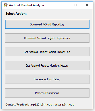Click the Contact/Feedback label text
This screenshot has width=95, height=111.
[18, 105]
